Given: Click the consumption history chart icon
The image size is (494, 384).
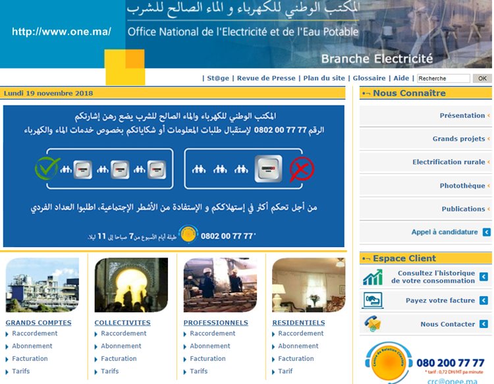Looking at the screenshot, I should (372, 277).
